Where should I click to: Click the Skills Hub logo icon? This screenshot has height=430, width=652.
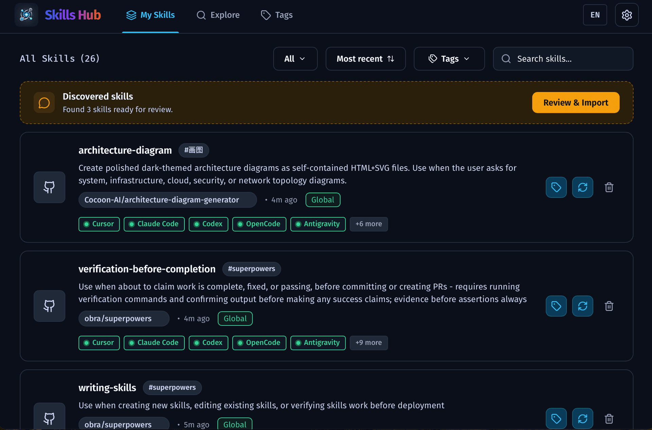[26, 15]
